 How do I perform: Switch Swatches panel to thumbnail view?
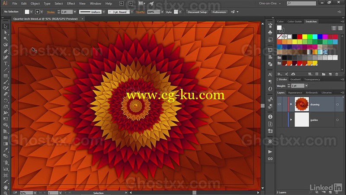click(340, 28)
